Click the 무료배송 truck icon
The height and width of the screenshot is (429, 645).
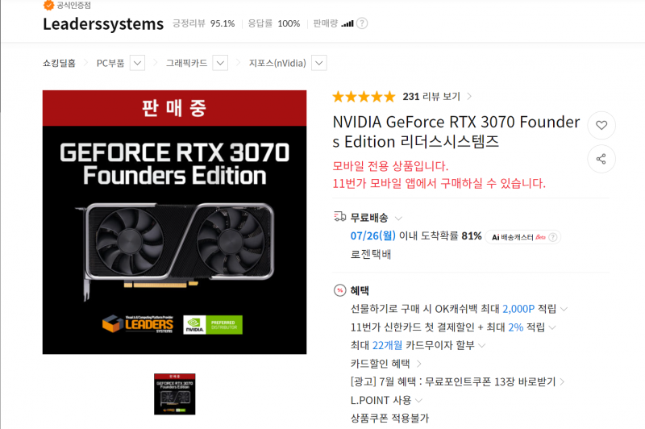(x=339, y=217)
